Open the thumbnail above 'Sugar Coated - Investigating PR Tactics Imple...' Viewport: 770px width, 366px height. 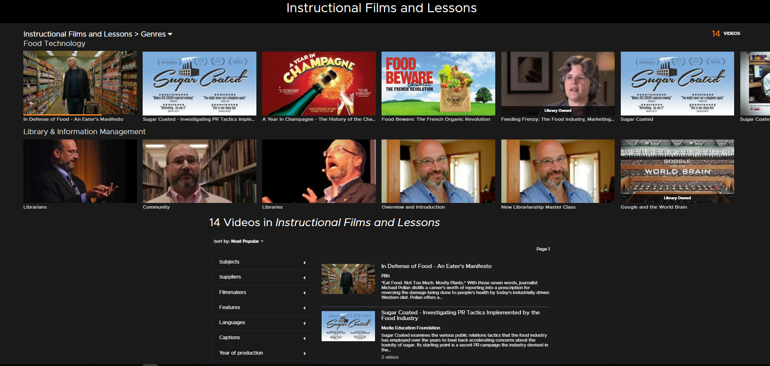tap(199, 83)
